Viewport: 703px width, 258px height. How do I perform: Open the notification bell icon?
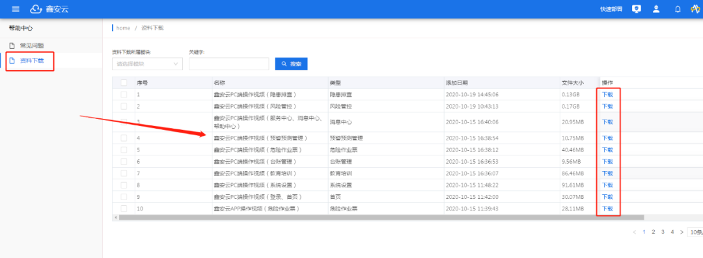coord(678,9)
